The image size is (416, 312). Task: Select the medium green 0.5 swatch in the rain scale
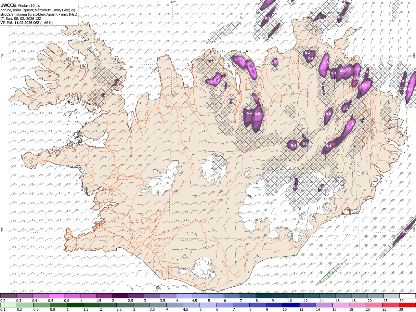pos(42,305)
